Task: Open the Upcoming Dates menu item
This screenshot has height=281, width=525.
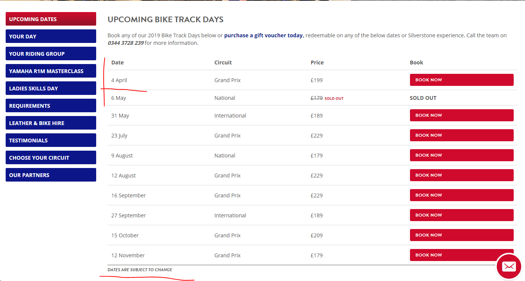Action: point(51,19)
